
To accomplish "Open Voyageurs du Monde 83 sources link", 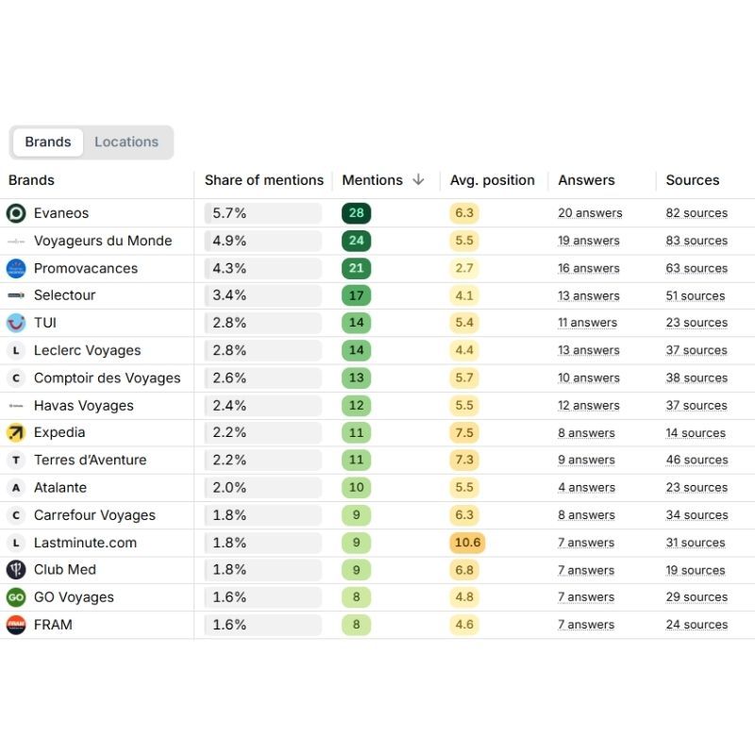I will coord(696,241).
